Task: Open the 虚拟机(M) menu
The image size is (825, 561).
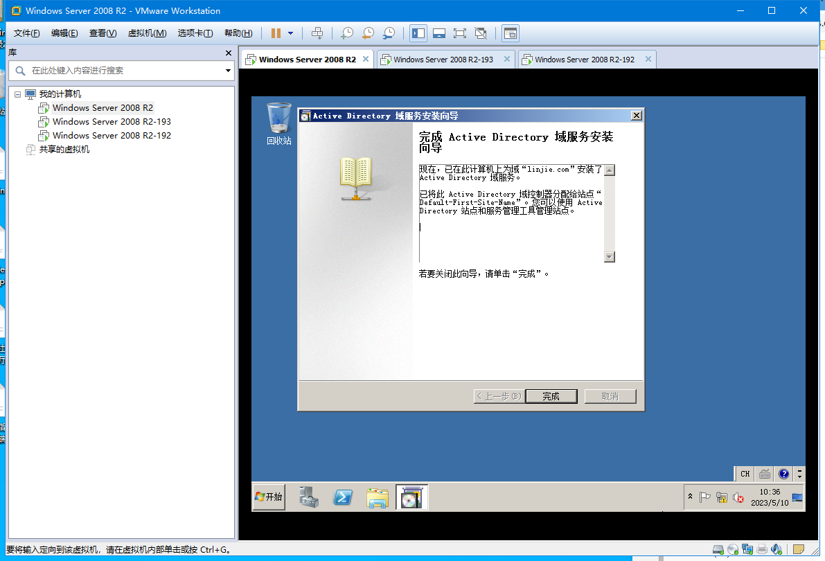Action: tap(148, 33)
